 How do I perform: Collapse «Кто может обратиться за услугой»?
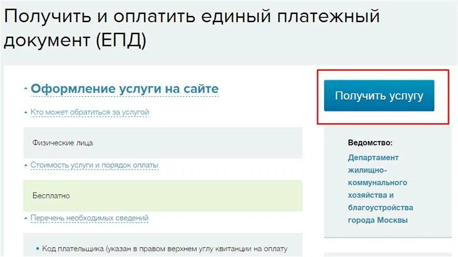click(90, 112)
